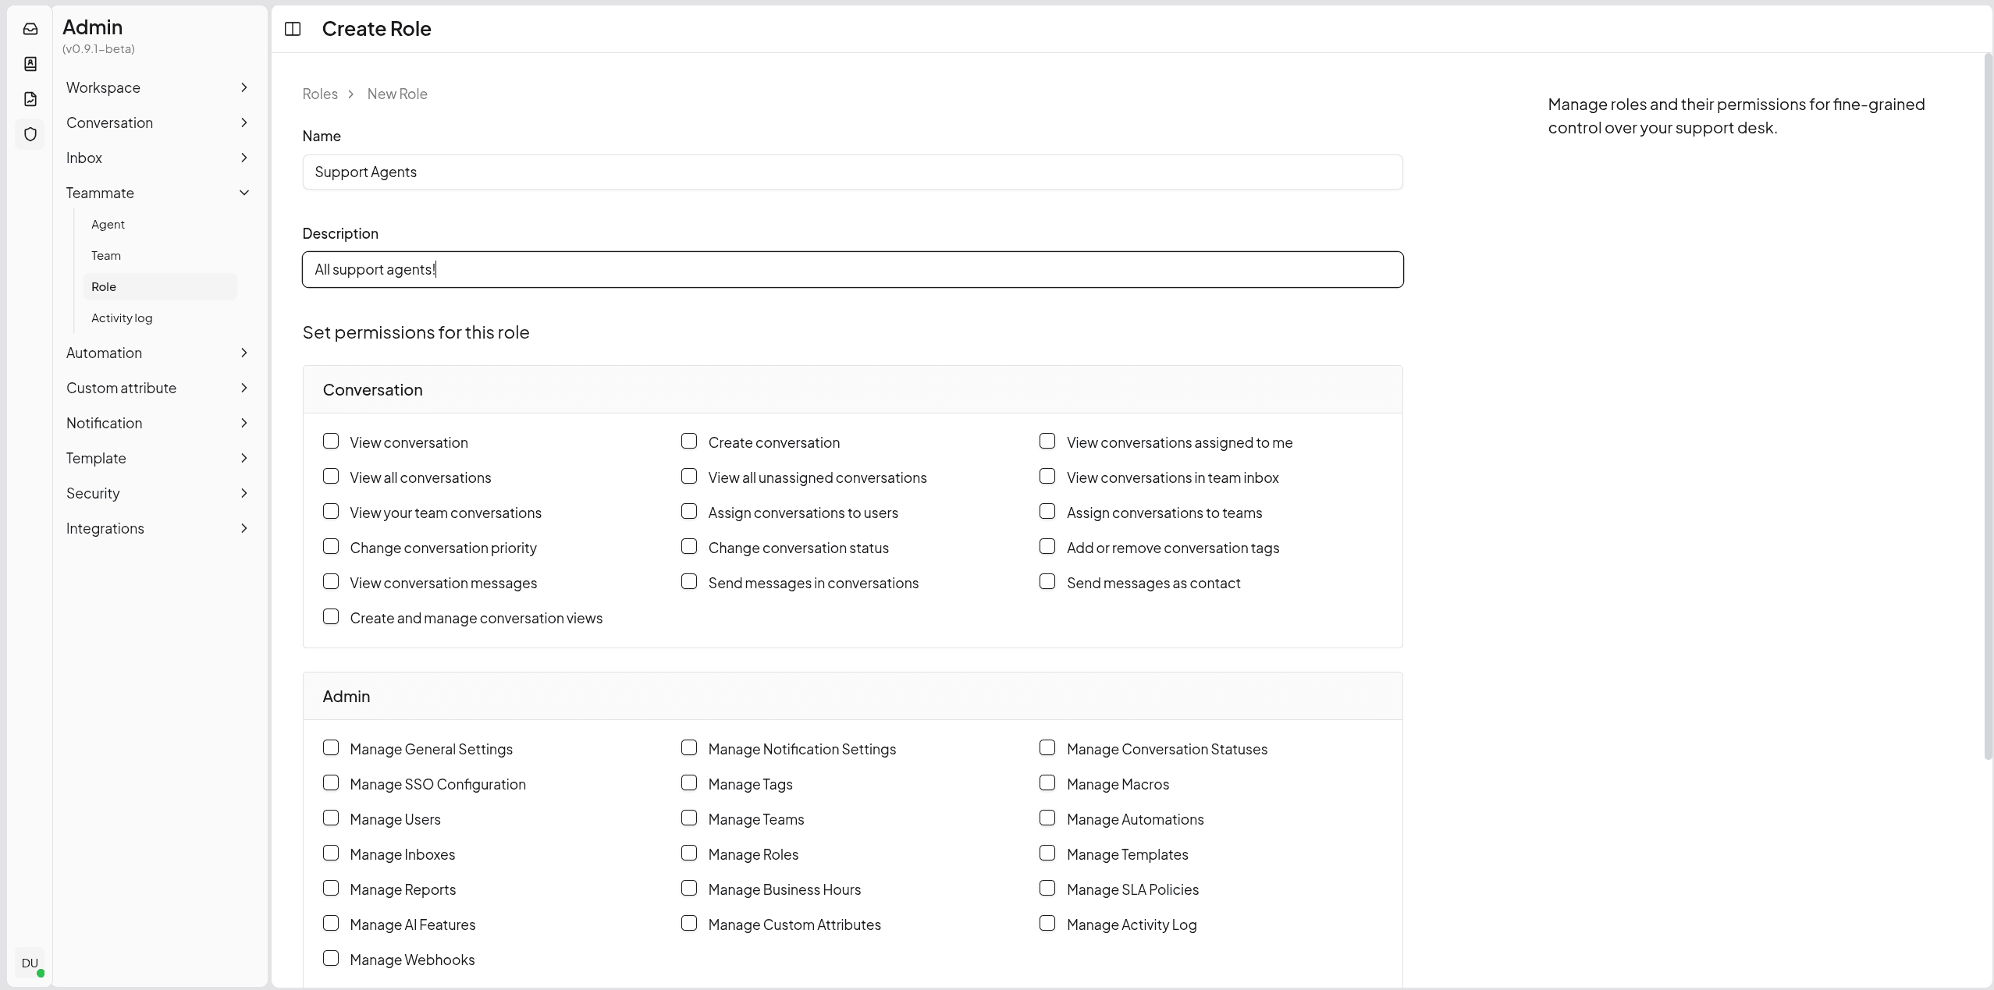
Task: Open the inbox icon in left rail
Action: tap(30, 29)
